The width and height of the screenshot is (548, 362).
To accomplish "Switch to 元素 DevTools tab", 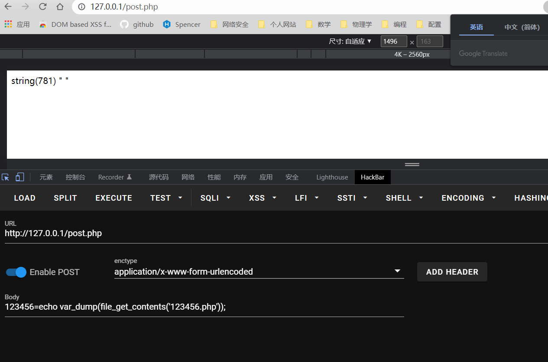I will point(46,177).
